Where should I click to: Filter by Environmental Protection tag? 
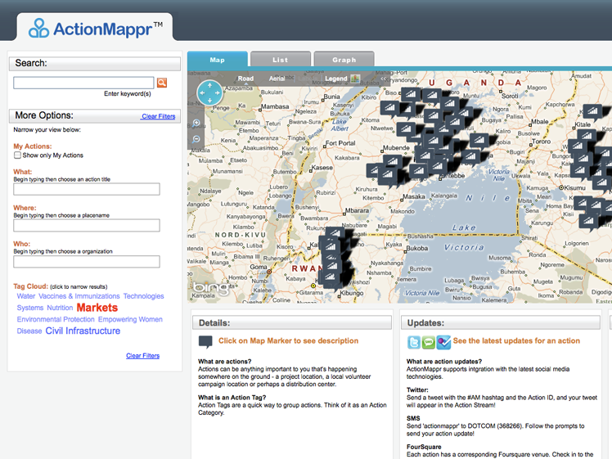(x=56, y=319)
